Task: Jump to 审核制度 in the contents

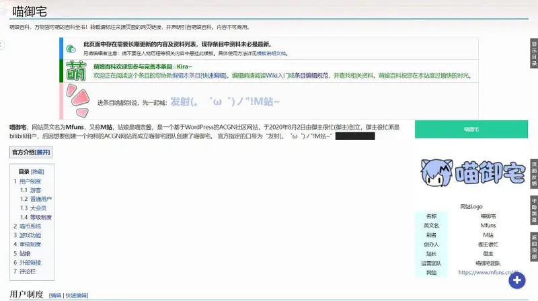Action: point(30,245)
